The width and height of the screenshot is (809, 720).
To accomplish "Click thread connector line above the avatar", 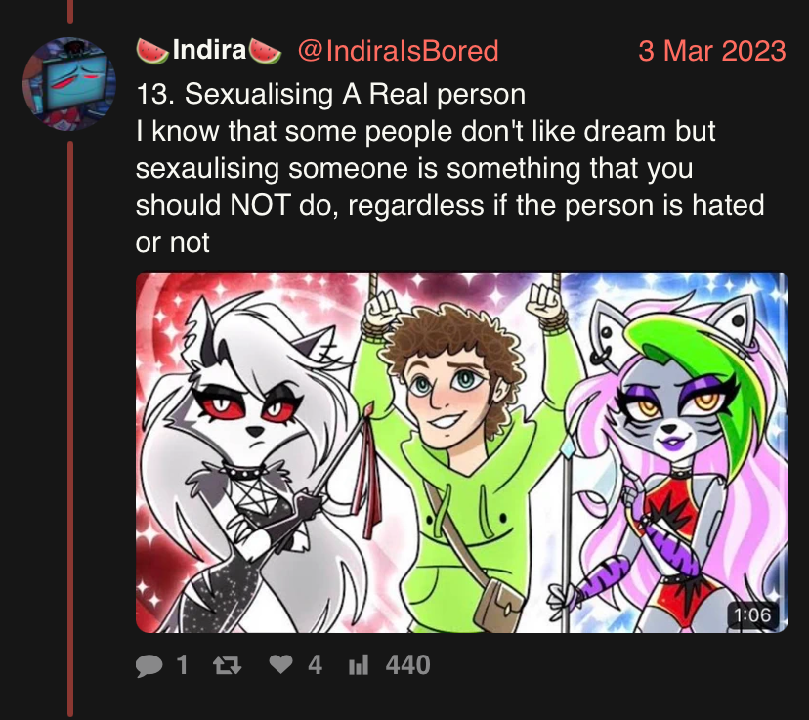I will coord(70,12).
